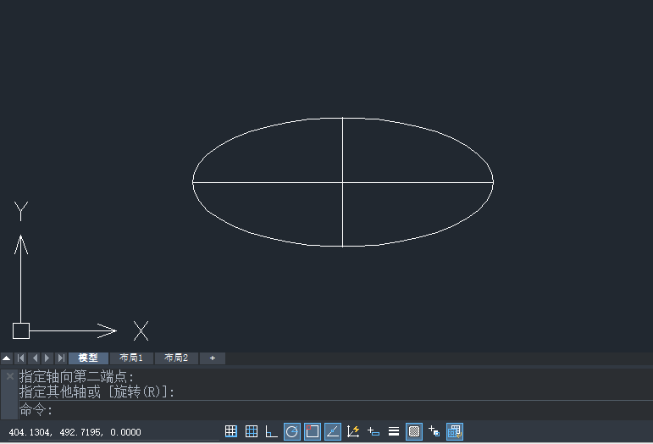Click command history line 指定轴向第二端点

pyautogui.click(x=76, y=376)
